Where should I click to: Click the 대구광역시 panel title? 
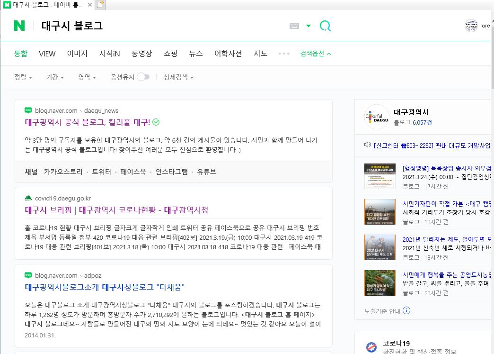(411, 112)
